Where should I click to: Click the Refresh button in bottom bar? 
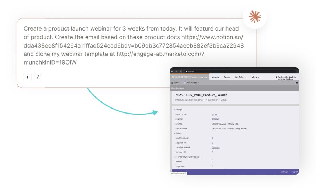click(284, 172)
